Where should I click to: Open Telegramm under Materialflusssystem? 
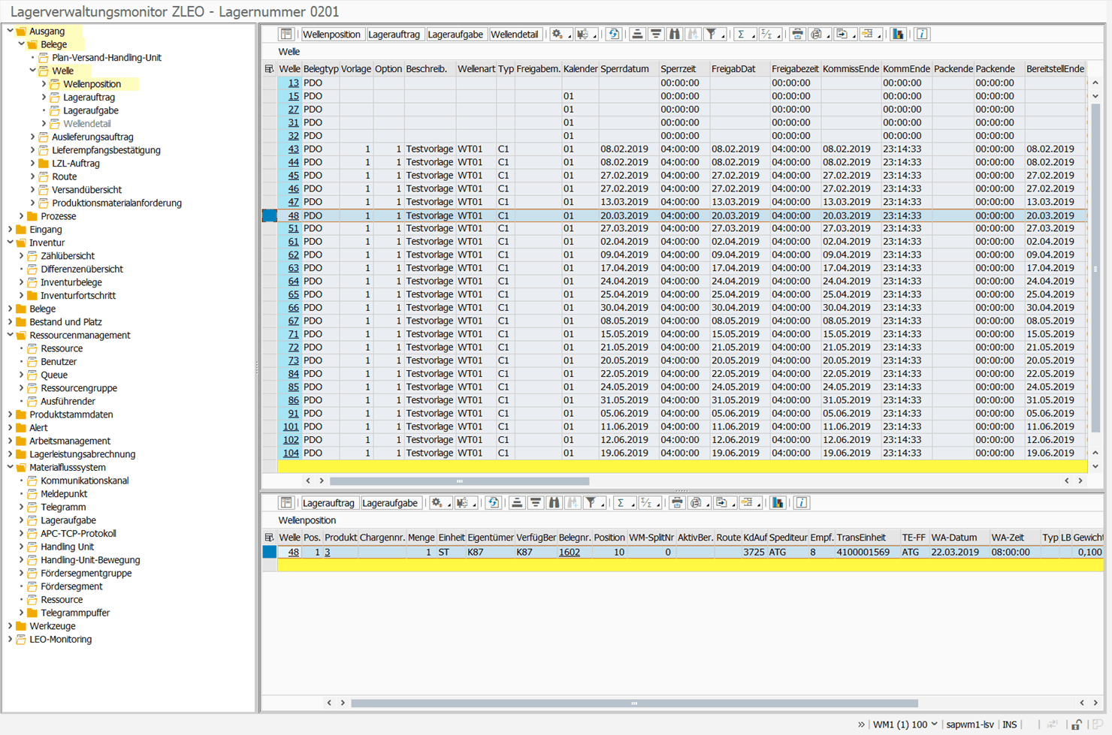[63, 507]
